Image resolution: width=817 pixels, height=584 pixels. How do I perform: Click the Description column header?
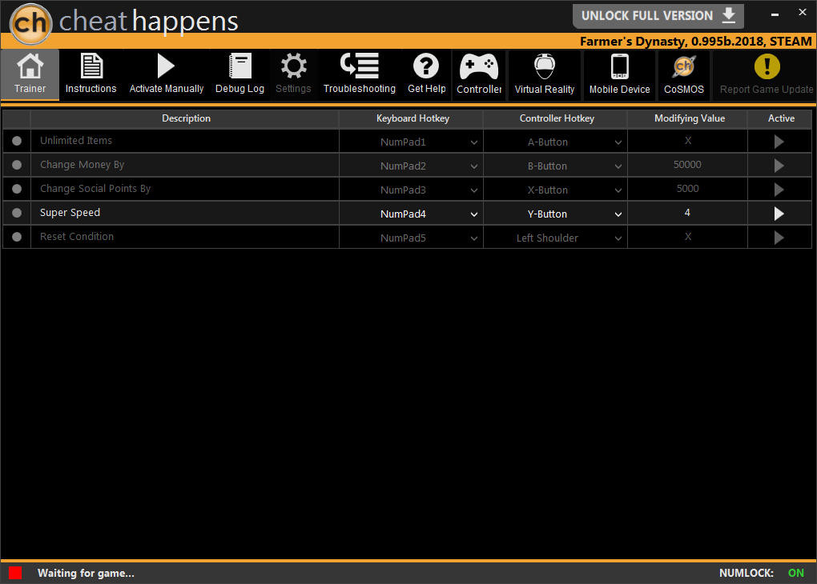coord(186,118)
